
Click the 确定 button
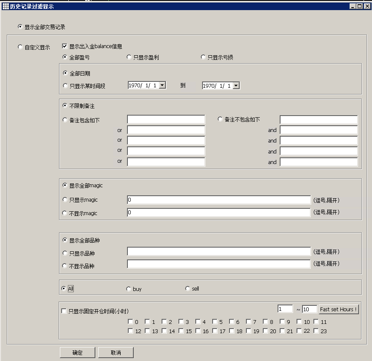77,353
